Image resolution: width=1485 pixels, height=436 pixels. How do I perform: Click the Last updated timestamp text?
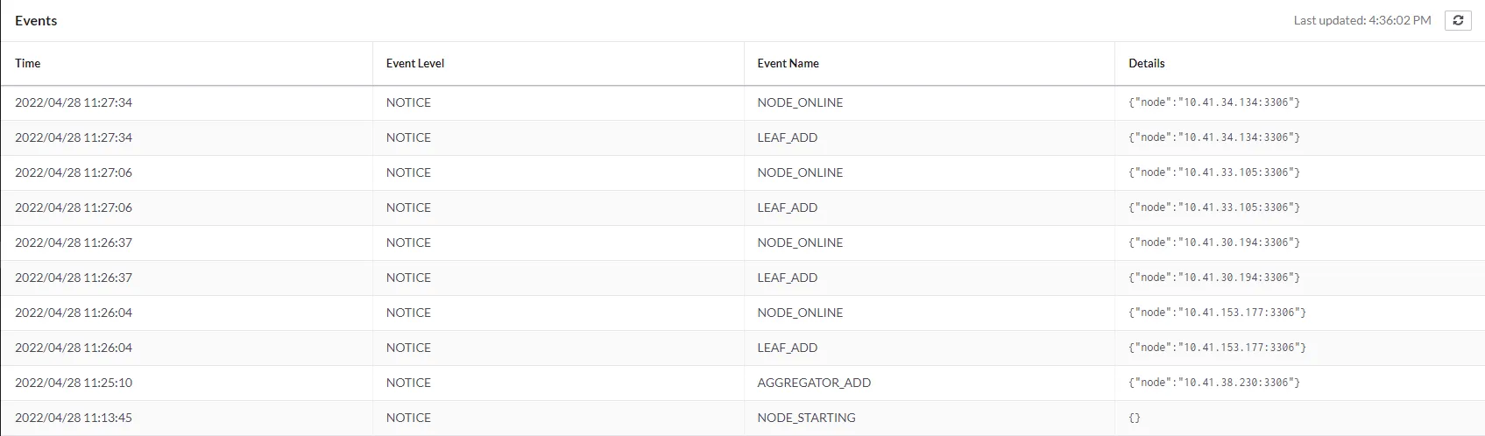point(1361,20)
